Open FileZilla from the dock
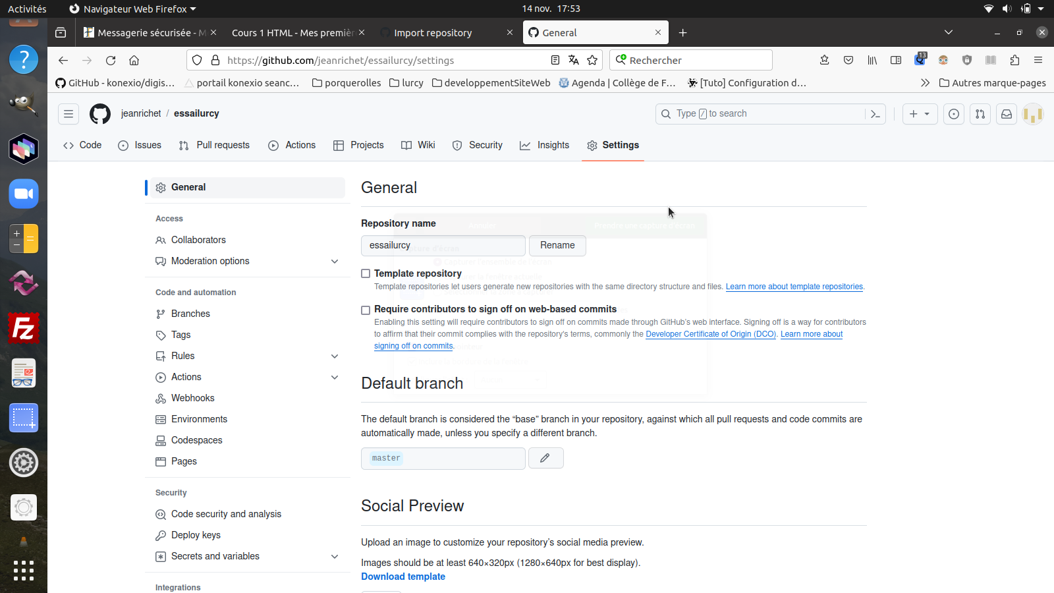Screen dimensions: 1054x593 point(24,328)
